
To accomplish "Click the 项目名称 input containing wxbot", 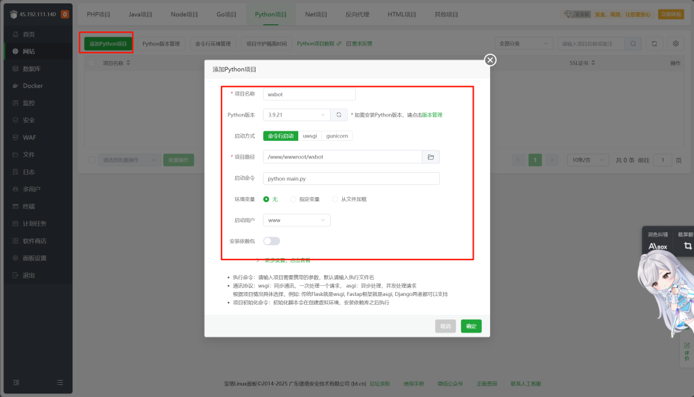I will (x=309, y=93).
